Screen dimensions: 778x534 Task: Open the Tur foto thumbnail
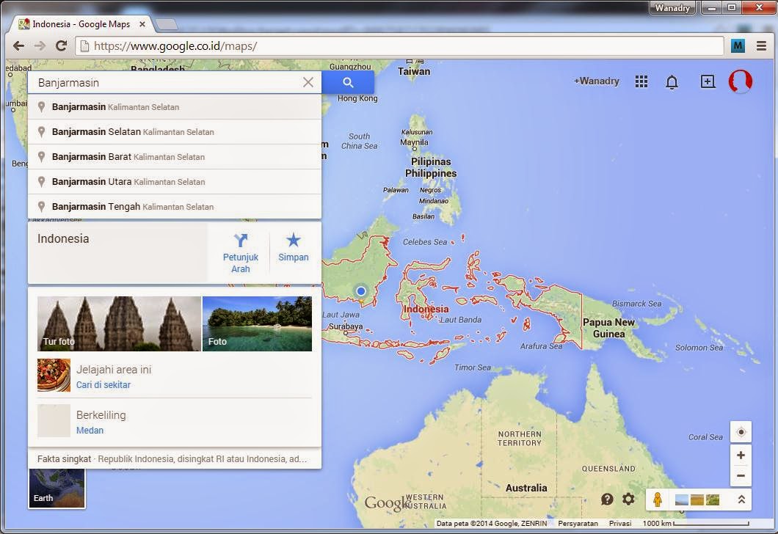tap(119, 323)
